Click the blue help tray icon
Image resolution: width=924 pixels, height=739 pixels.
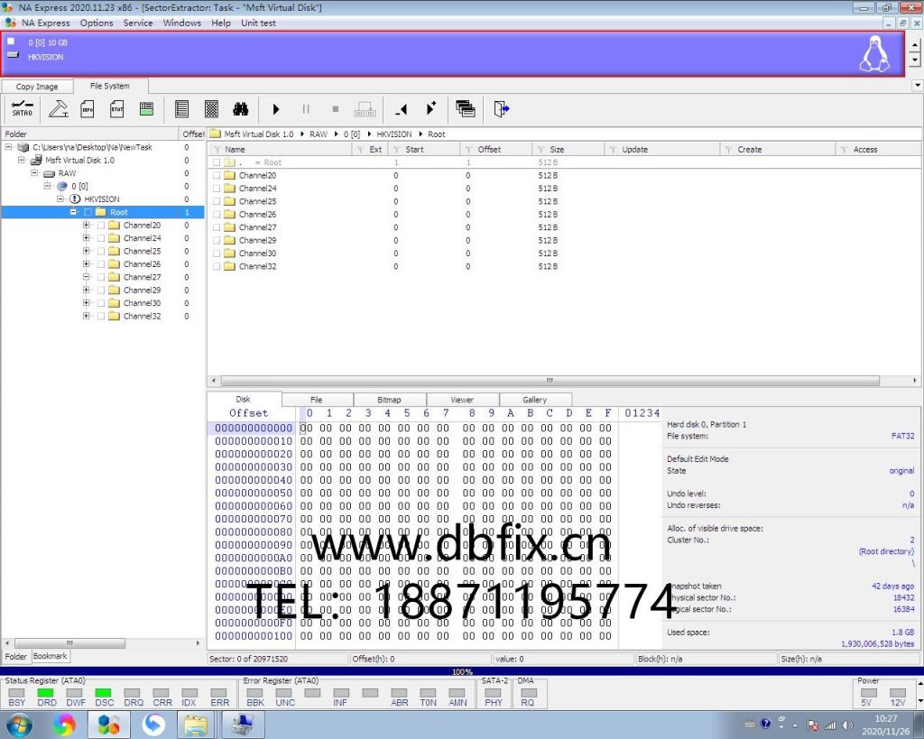pyautogui.click(x=765, y=724)
